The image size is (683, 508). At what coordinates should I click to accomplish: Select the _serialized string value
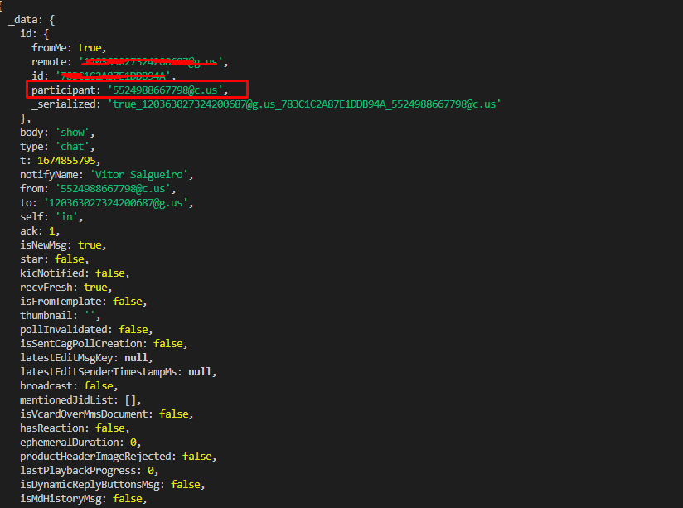(x=323, y=104)
